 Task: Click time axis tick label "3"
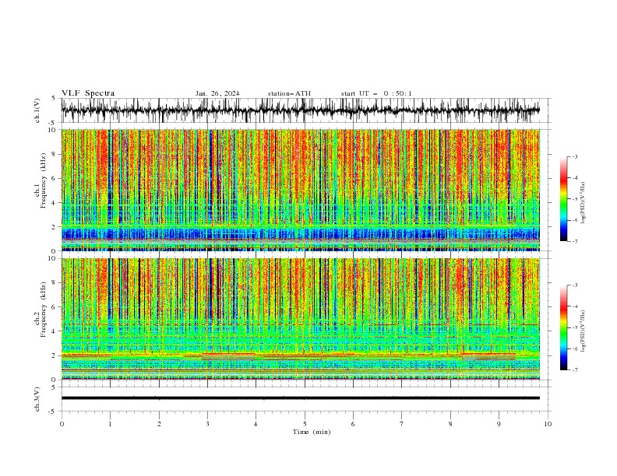coord(207,424)
